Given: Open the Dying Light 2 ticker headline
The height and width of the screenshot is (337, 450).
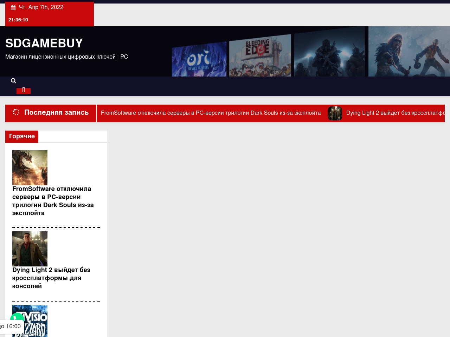Looking at the screenshot, I should [x=396, y=113].
